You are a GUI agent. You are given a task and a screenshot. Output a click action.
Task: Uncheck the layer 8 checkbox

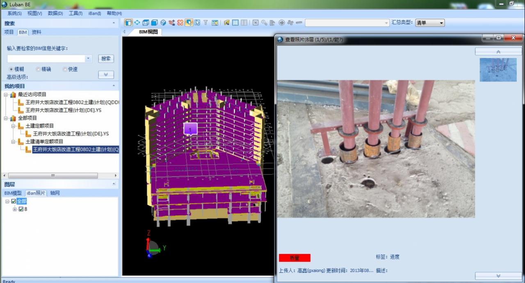click(x=21, y=209)
